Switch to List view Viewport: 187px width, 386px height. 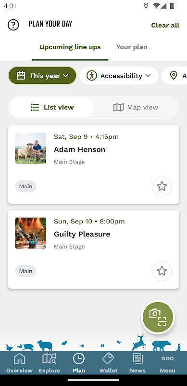tap(51, 107)
